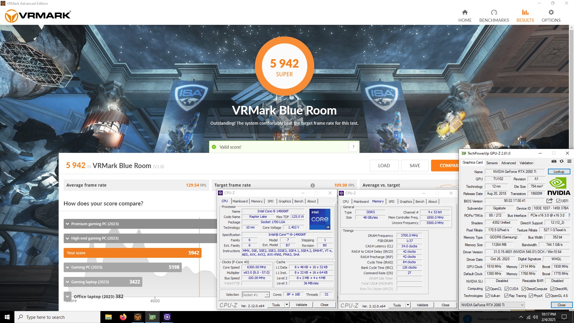Switch to Validation tab in GPU-Z

coord(526,163)
